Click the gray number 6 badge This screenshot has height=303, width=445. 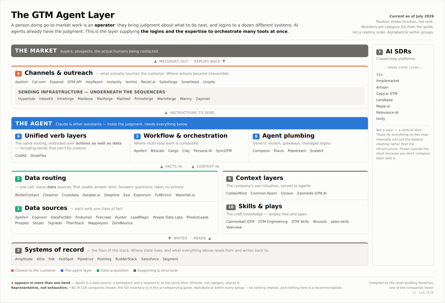[x=230, y=179]
